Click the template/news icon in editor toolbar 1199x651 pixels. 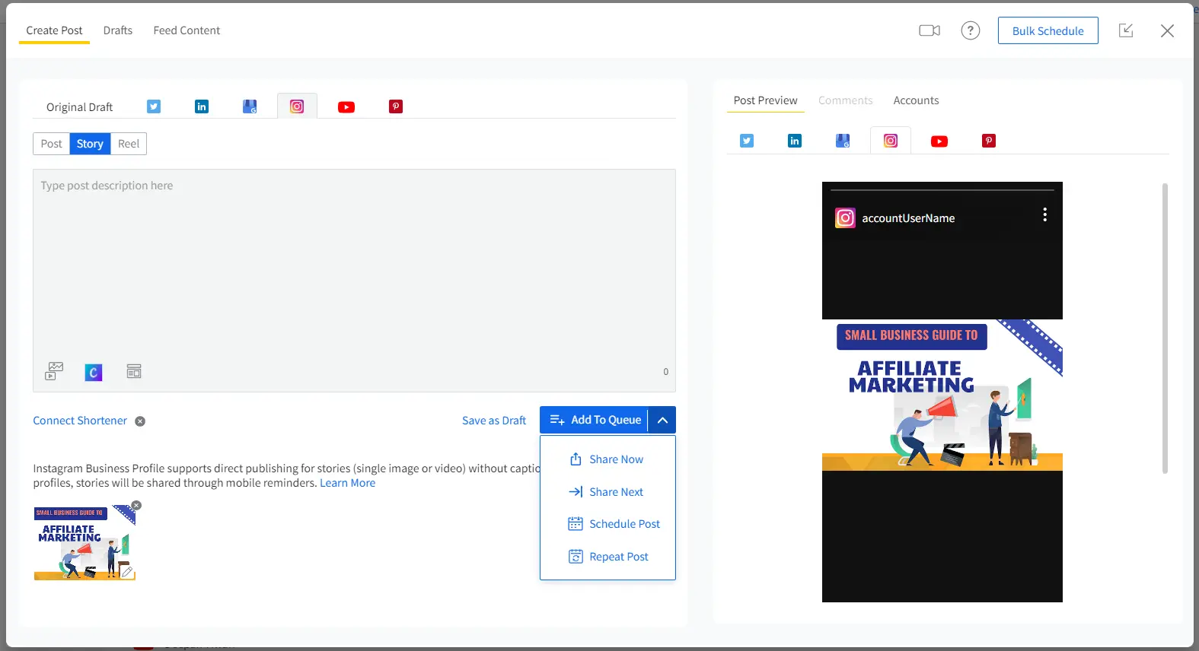coord(134,371)
